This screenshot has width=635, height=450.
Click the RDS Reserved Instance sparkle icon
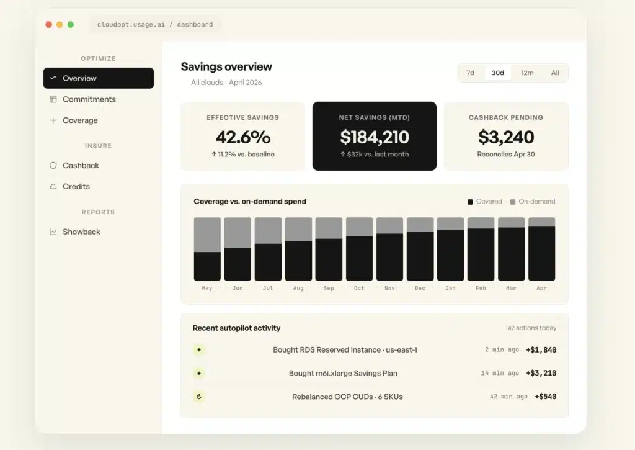point(199,350)
